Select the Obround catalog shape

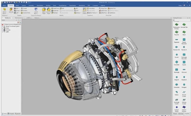point(184,71)
